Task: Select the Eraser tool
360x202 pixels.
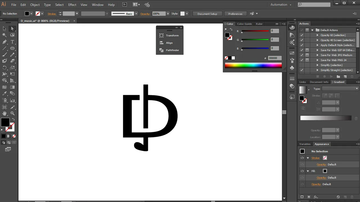Action: (12, 61)
